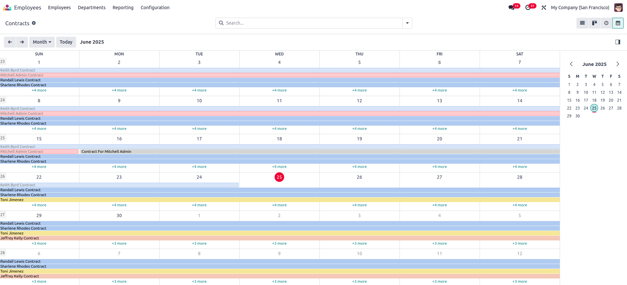Switch to list view
The image size is (627, 285).
(582, 23)
